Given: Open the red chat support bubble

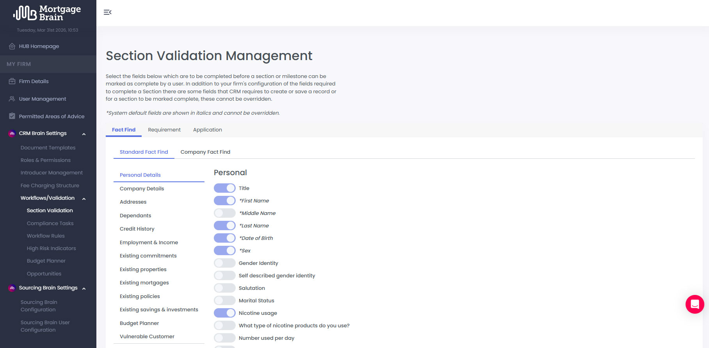Looking at the screenshot, I should [x=695, y=304].
